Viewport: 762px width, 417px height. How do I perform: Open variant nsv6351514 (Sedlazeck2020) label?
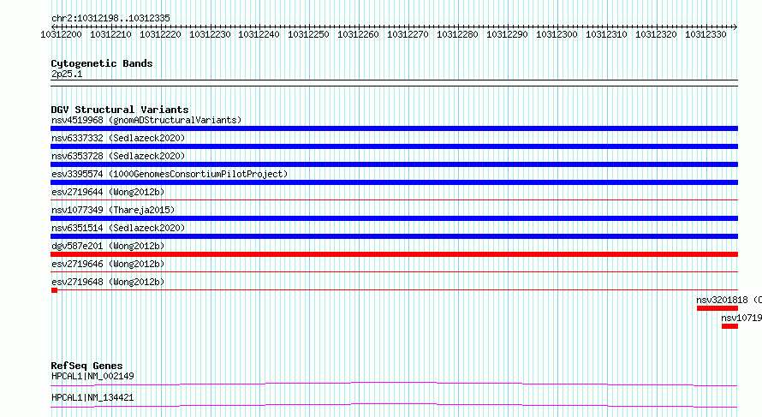(118, 228)
